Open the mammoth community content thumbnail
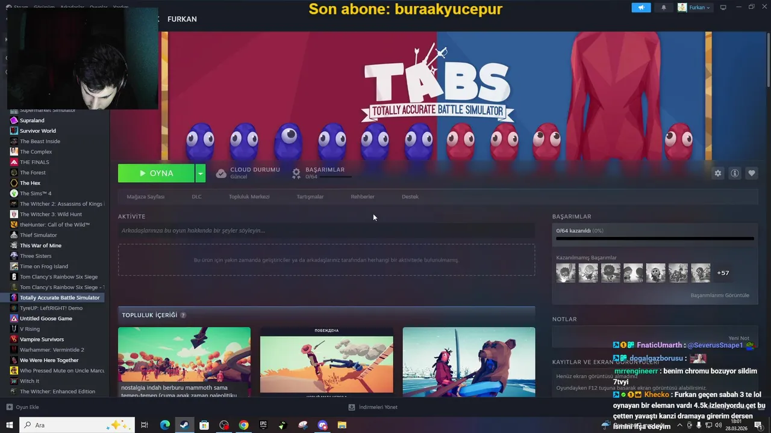Viewport: 771px width, 433px height. coord(184,361)
